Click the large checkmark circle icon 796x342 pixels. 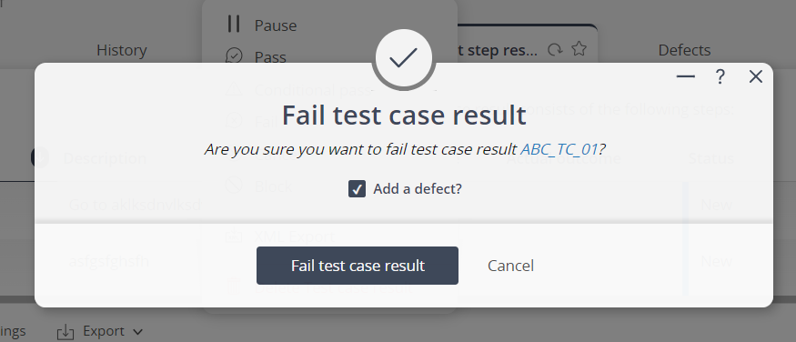[403, 58]
